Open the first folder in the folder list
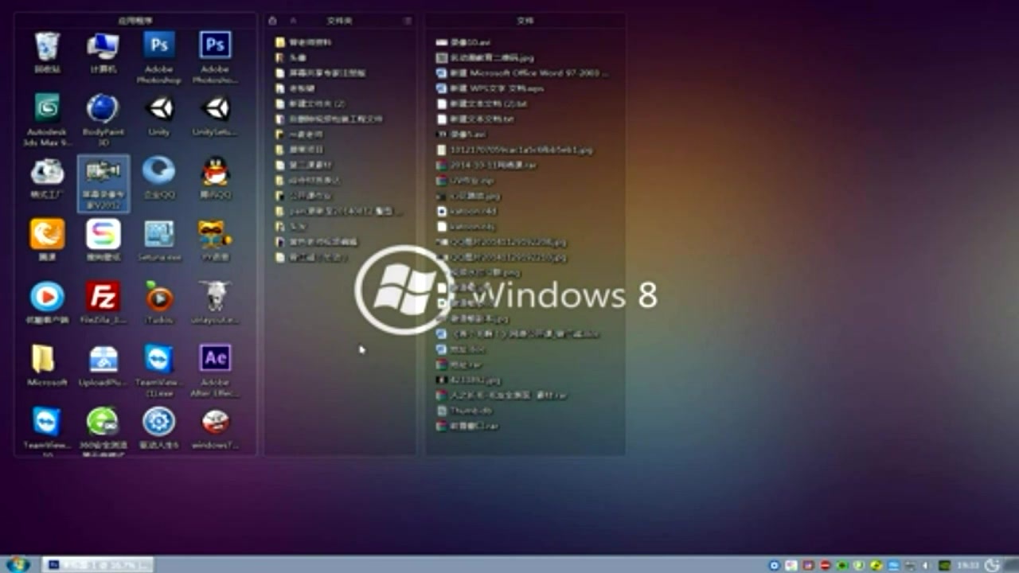This screenshot has height=573, width=1019. click(303, 42)
